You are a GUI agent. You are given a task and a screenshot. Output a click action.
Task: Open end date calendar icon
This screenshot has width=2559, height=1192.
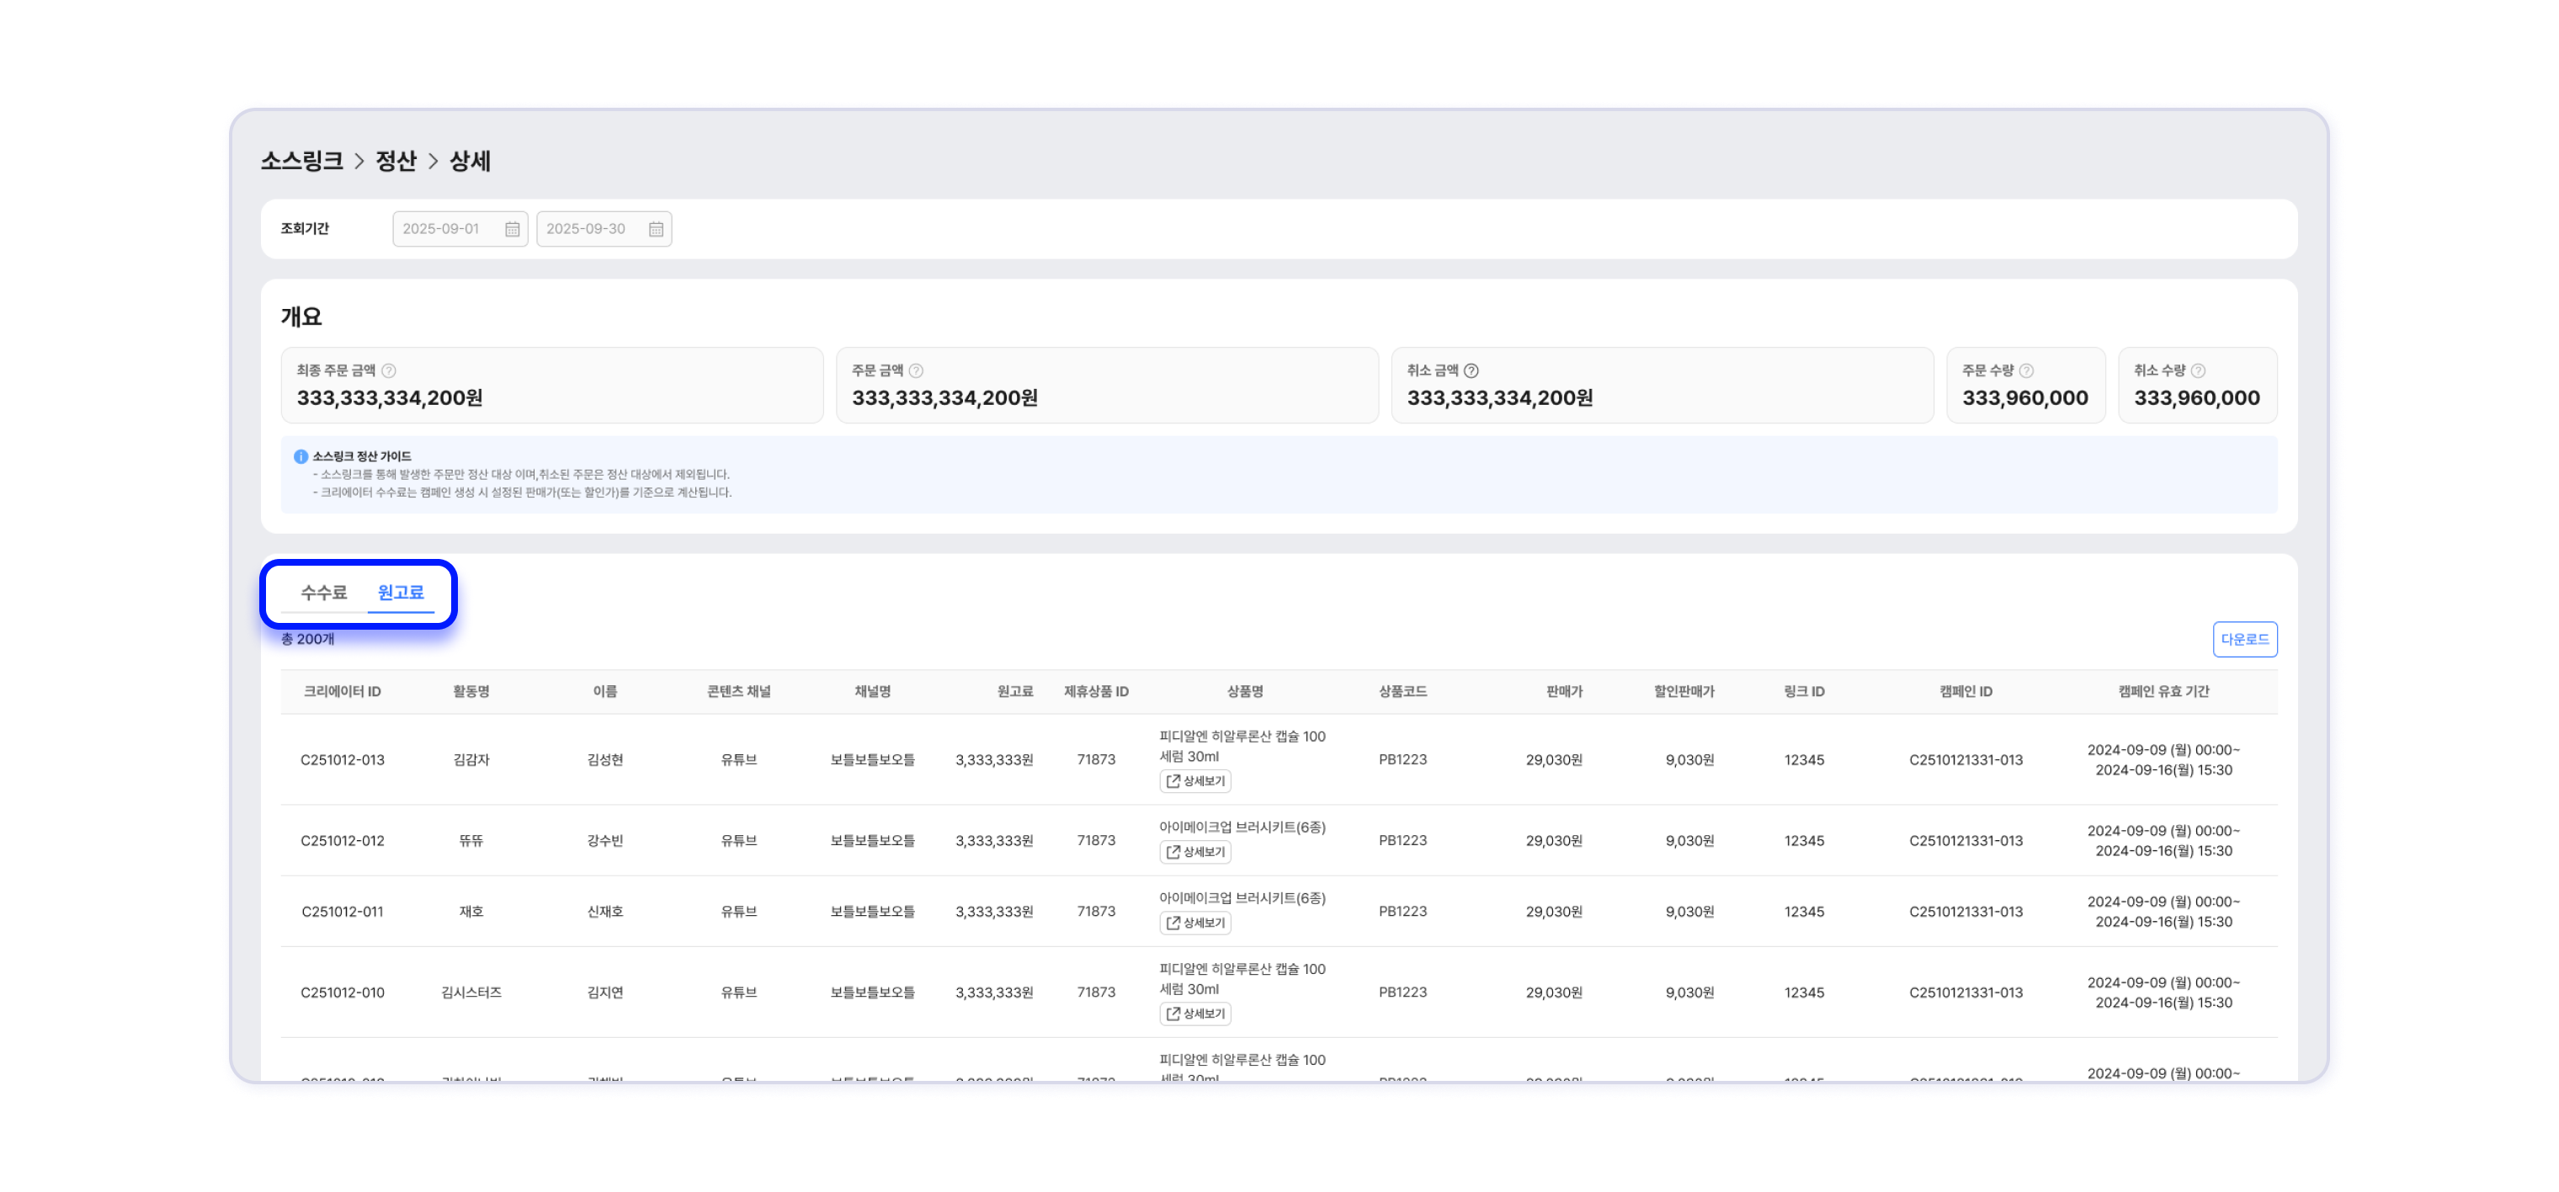coord(657,230)
